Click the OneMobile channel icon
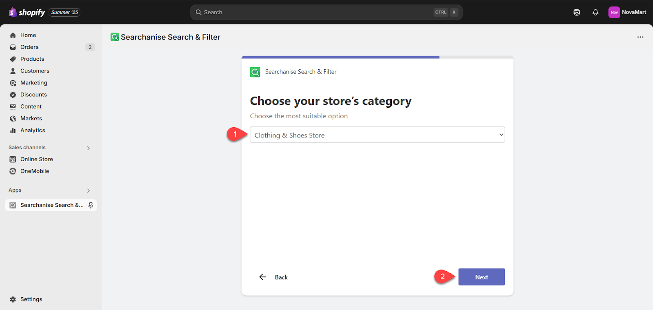This screenshot has height=310, width=653. pyautogui.click(x=13, y=171)
